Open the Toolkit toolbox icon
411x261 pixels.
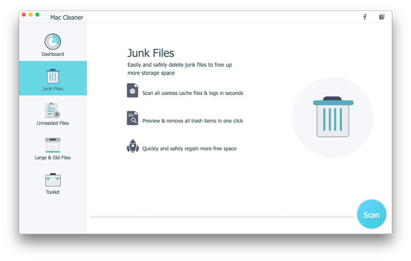click(53, 180)
